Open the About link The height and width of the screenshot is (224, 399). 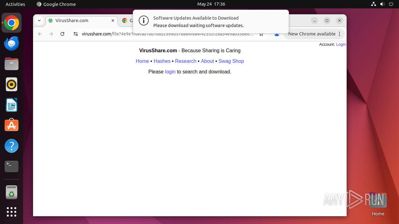[207, 61]
